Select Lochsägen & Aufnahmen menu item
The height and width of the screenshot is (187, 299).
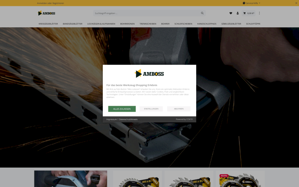[101, 24]
